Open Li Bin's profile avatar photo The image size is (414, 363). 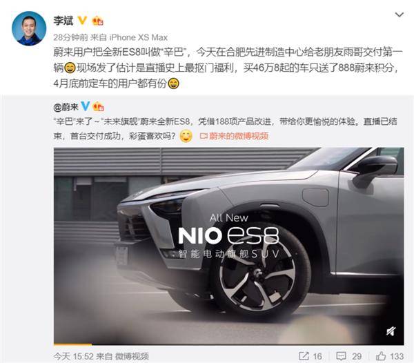pos(29,28)
